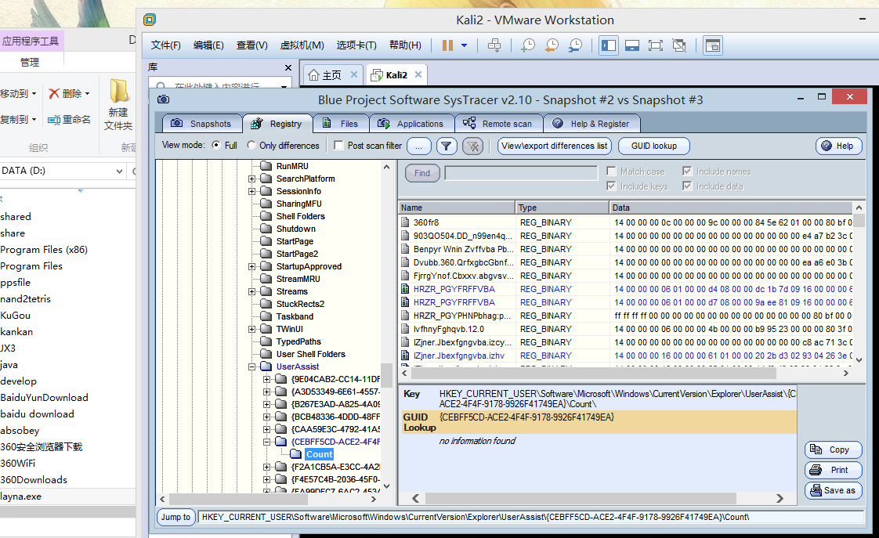Viewport: 879px width, 538px height.
Task: Click the VMware thumbnail bar view icon
Action: pos(632,45)
